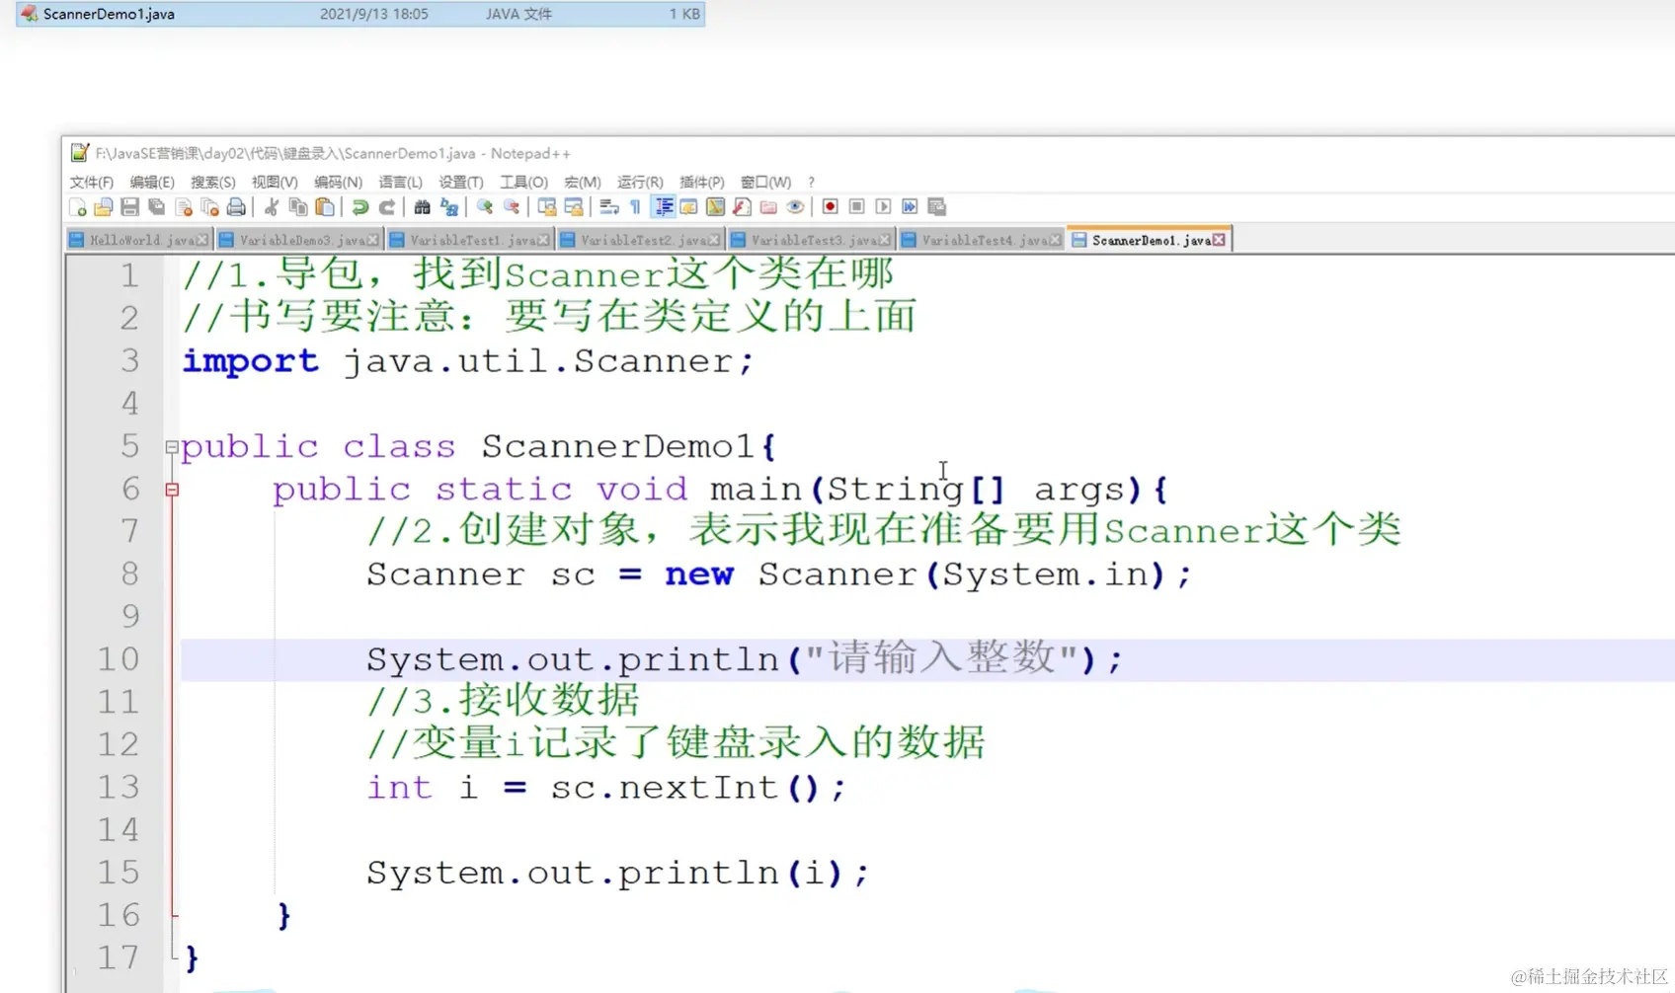Click the Open file toolbar icon

[103, 206]
